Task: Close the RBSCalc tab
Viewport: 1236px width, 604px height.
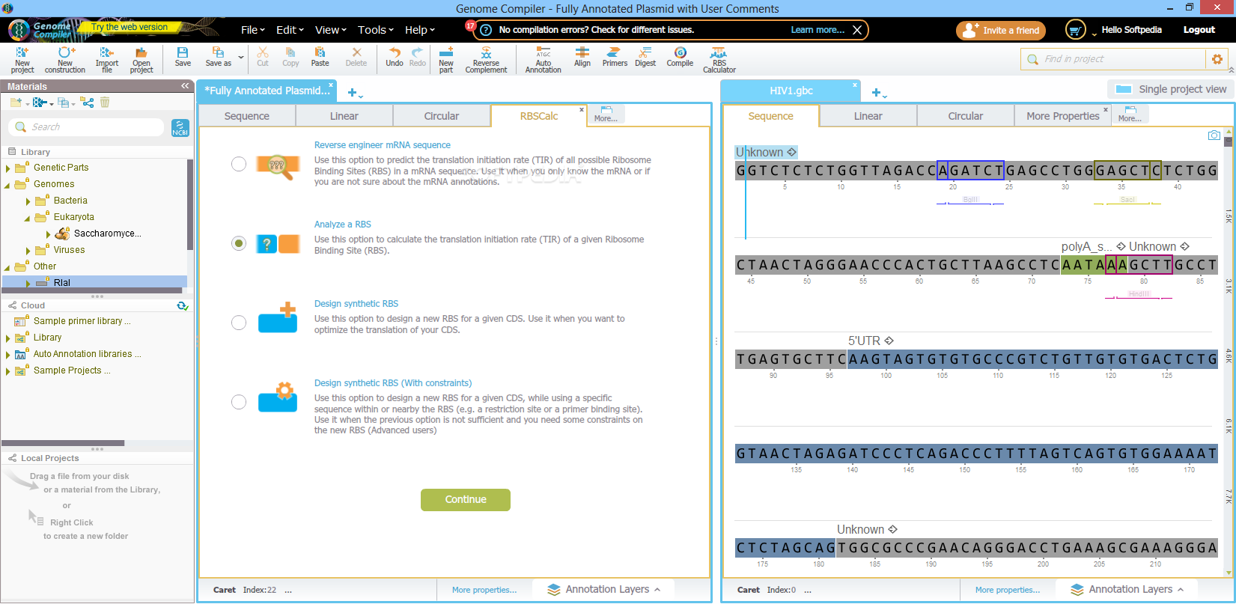Action: coord(582,110)
